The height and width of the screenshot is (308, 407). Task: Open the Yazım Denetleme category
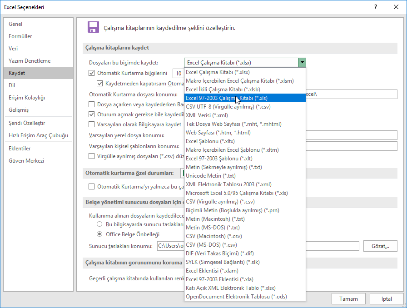coord(39,61)
